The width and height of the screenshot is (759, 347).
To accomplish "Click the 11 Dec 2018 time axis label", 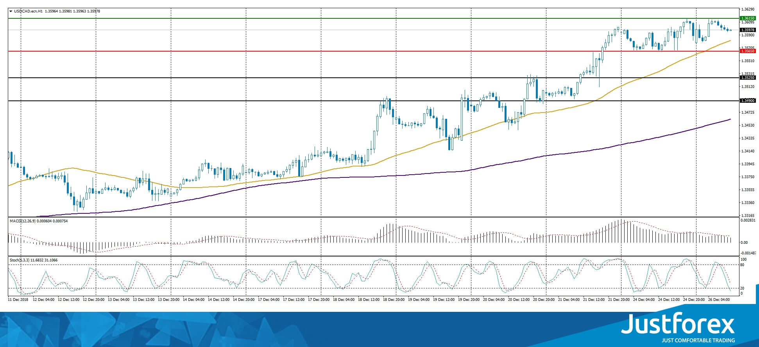I will [x=18, y=299].
